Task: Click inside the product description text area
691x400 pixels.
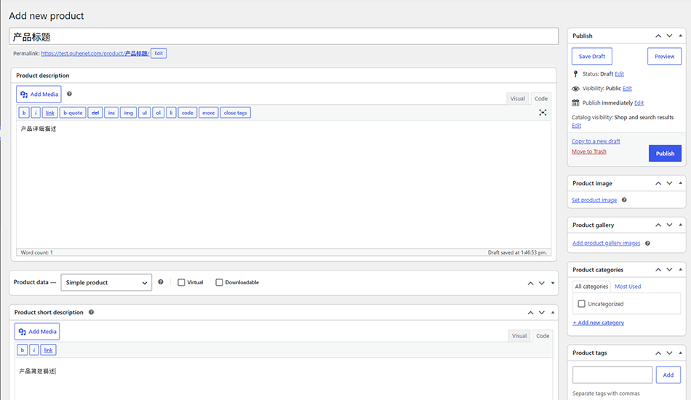Action: tap(284, 185)
